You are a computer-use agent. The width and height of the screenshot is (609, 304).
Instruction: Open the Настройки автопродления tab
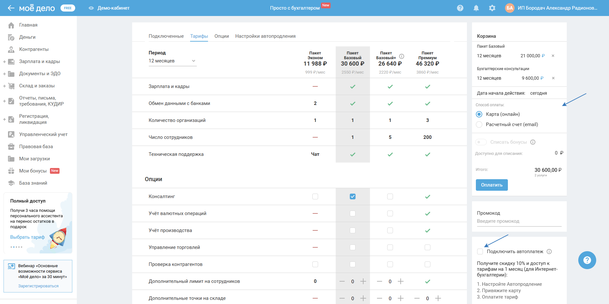click(265, 36)
